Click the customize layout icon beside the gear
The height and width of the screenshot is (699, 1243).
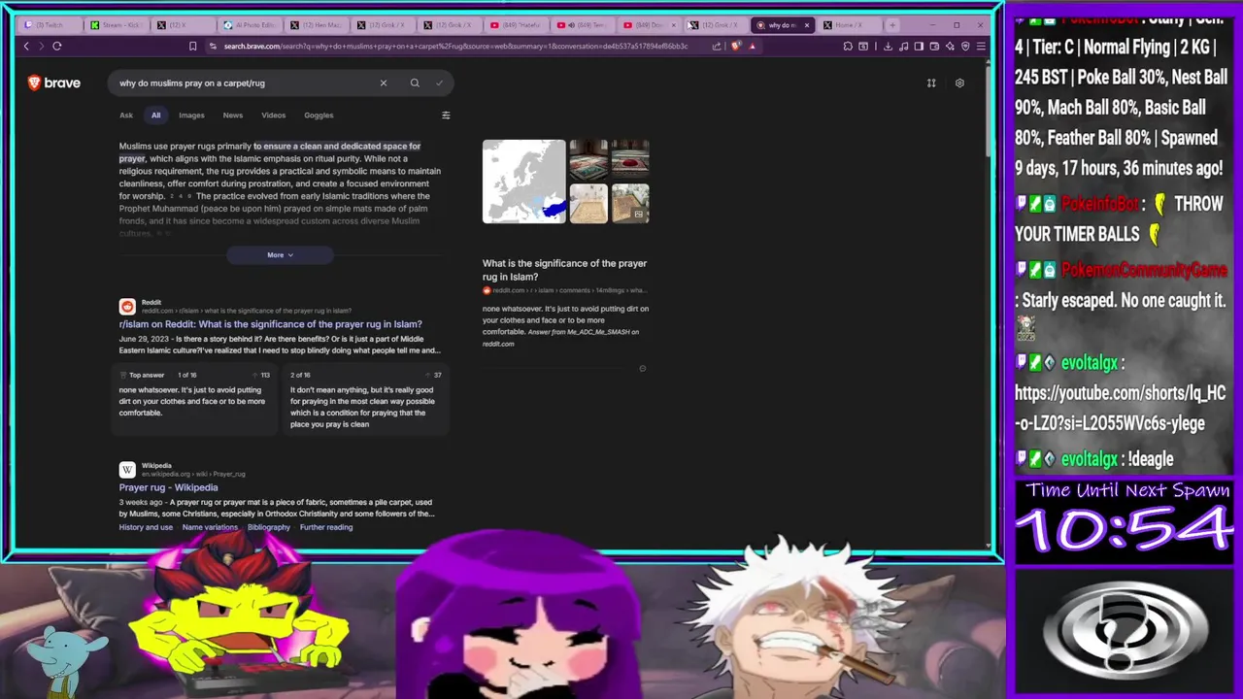click(931, 83)
